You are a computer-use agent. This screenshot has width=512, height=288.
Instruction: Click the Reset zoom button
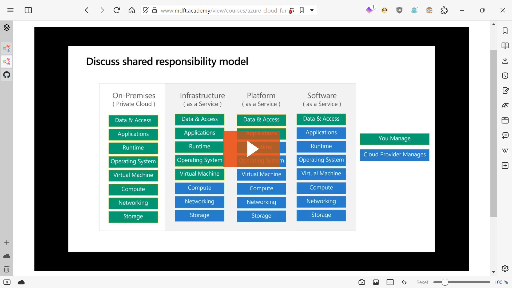(x=422, y=282)
